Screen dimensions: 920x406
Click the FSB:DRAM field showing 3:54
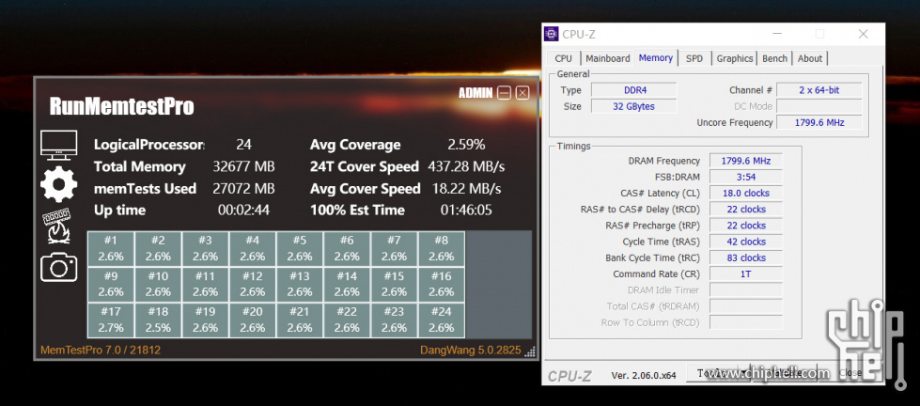pos(746,177)
